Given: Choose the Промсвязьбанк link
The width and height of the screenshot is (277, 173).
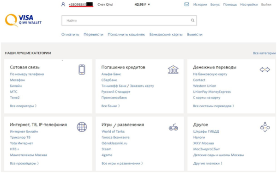Looking at the screenshot, I should pyautogui.click(x=114, y=98).
